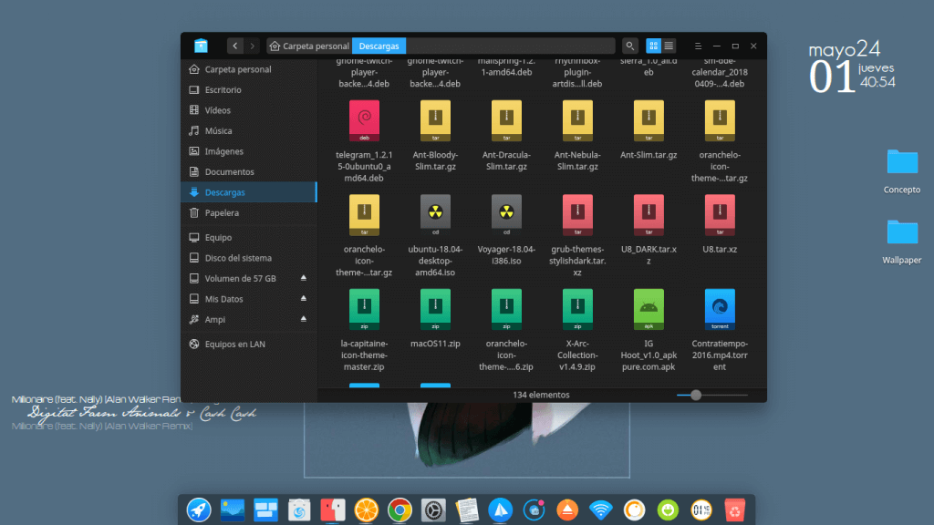Switch to icon grid view
The image size is (934, 525).
click(x=653, y=46)
